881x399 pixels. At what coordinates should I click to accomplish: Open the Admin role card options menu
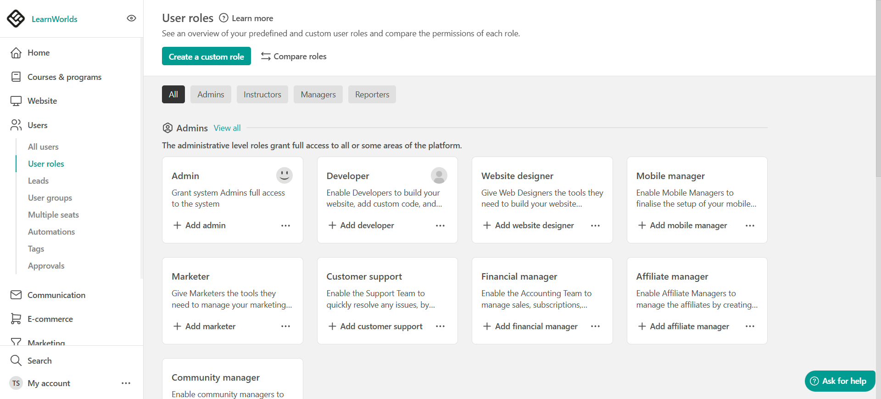pyautogui.click(x=285, y=225)
